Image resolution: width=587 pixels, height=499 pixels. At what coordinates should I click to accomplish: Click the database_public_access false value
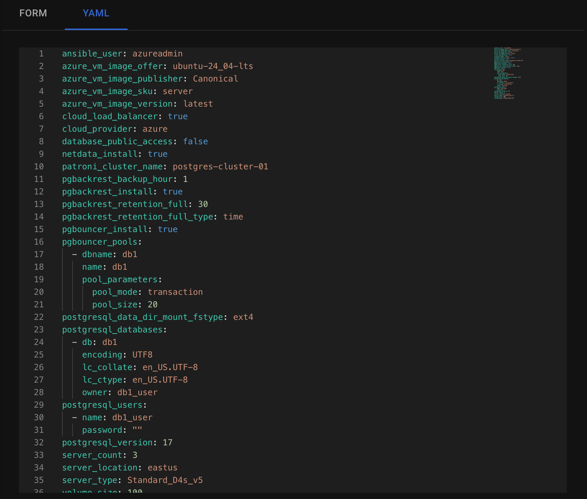click(x=196, y=141)
